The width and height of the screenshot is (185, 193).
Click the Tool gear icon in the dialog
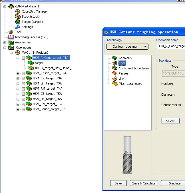point(115,63)
